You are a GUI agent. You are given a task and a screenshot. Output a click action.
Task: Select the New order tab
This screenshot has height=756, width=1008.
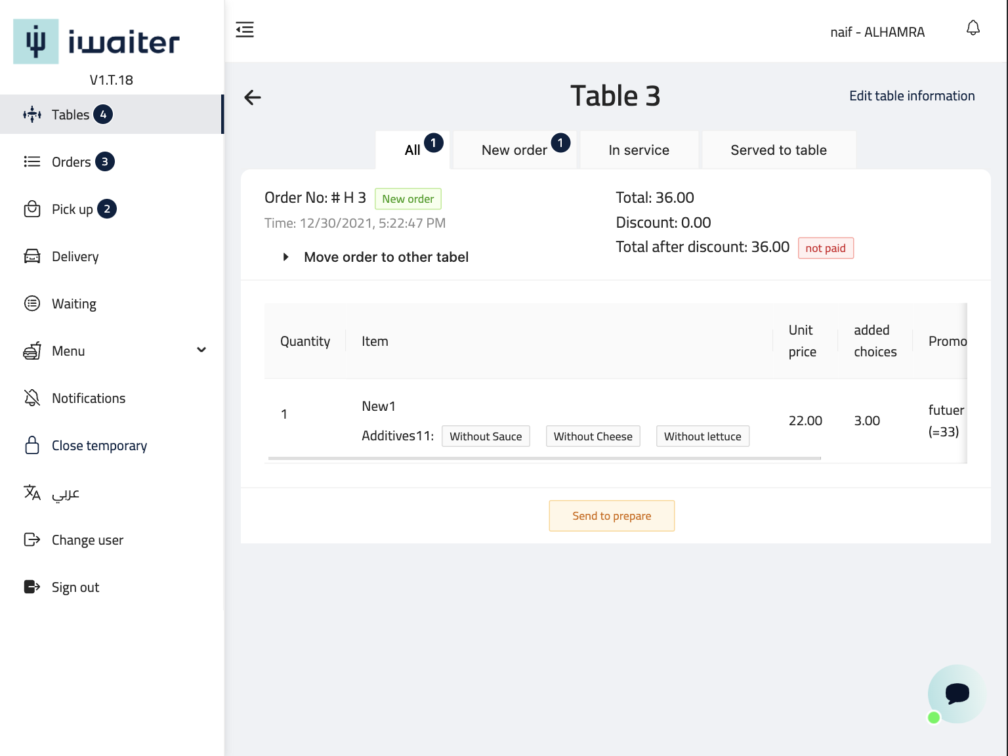coord(514,150)
